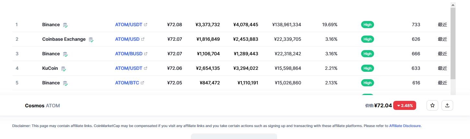Click High confidence badge in Coinbase row
Screen dimensions: 470x139
(x=367, y=39)
